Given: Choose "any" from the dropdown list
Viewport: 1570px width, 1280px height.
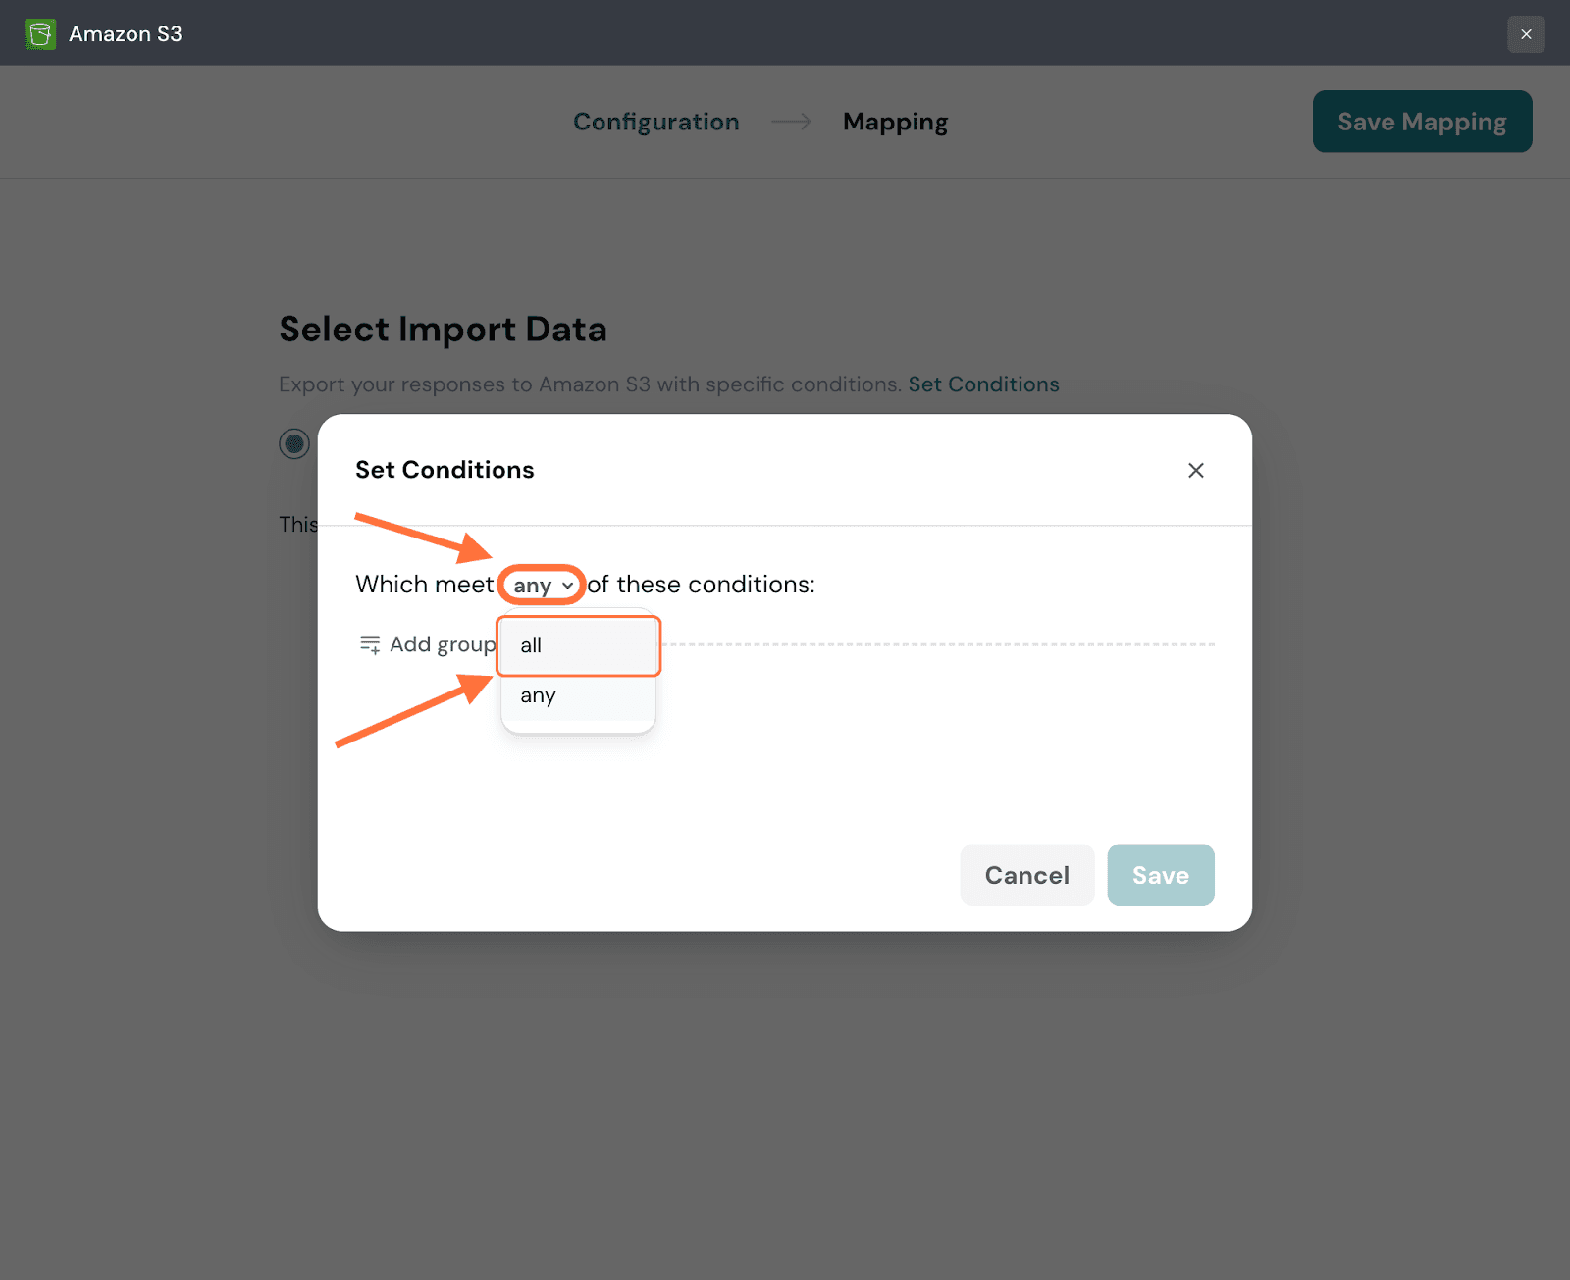Looking at the screenshot, I should click(x=578, y=695).
